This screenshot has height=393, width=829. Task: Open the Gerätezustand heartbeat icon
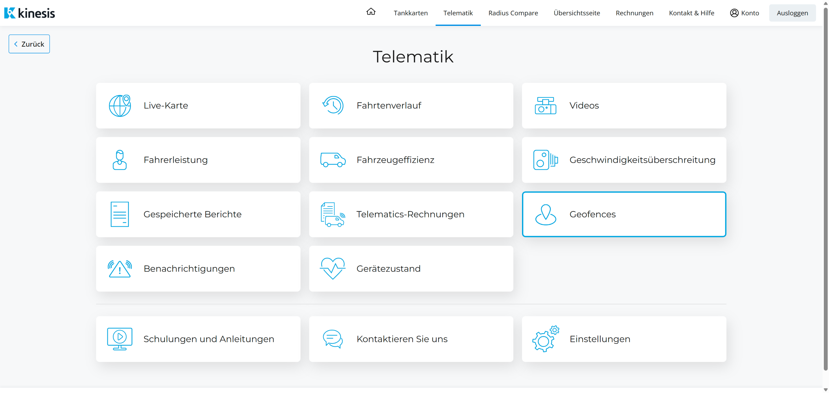[x=333, y=269]
